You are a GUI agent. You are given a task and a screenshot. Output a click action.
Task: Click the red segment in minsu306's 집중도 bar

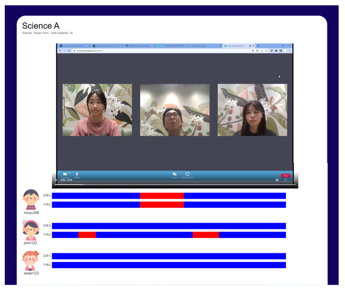tap(162, 195)
